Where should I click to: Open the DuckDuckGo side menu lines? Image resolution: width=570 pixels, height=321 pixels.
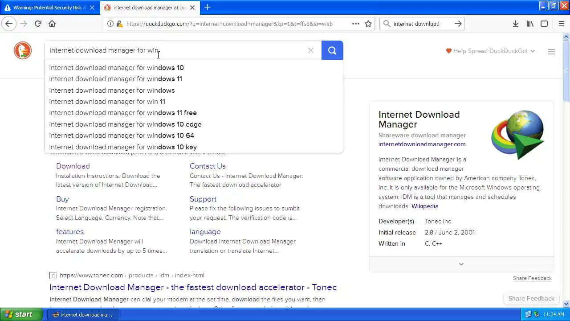551,51
